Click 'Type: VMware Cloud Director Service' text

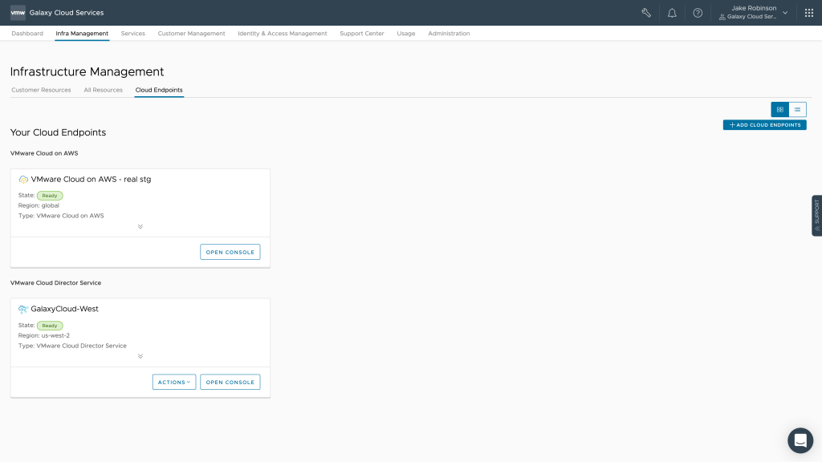point(72,346)
